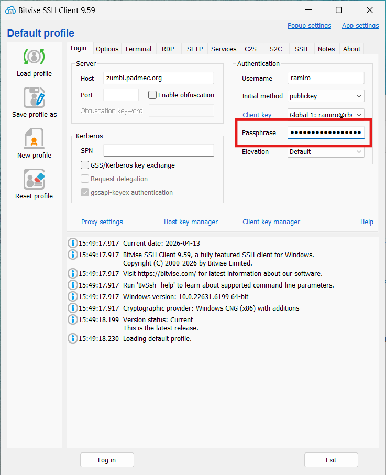Click info icon beside 'Windows version' log entry
This screenshot has height=475, width=386.
(x=72, y=296)
